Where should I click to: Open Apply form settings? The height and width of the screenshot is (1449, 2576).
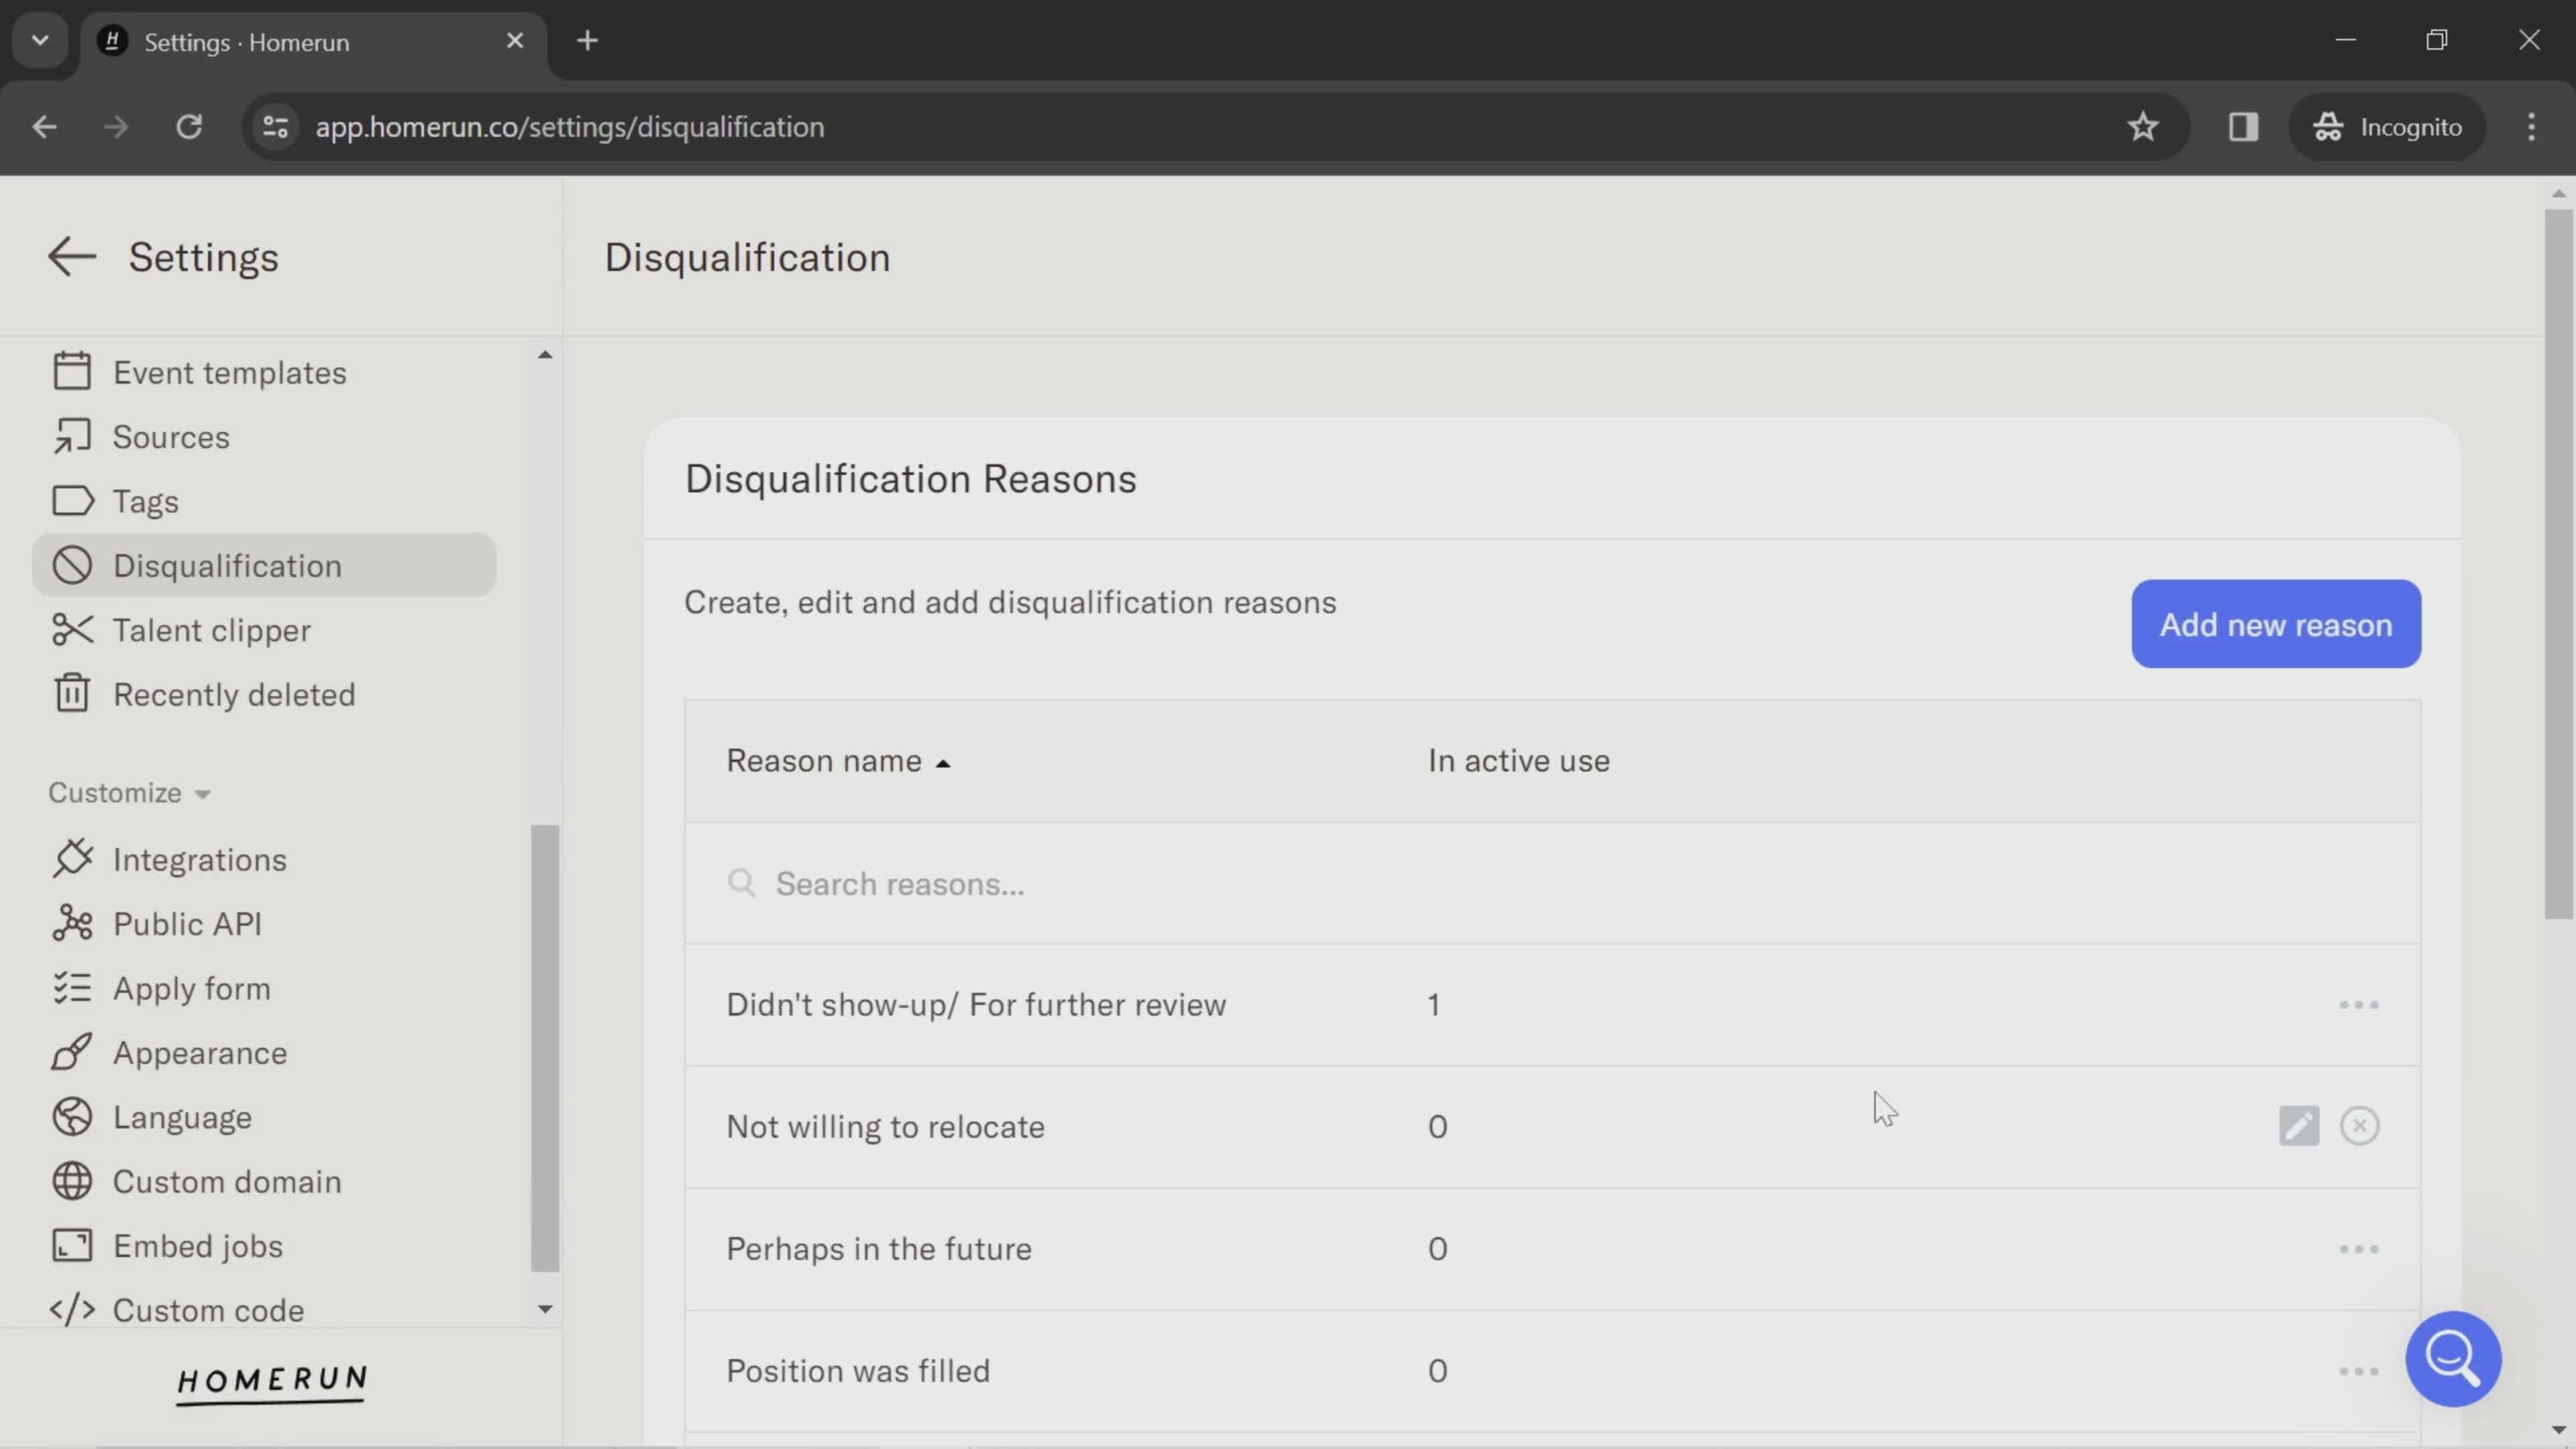point(192,988)
